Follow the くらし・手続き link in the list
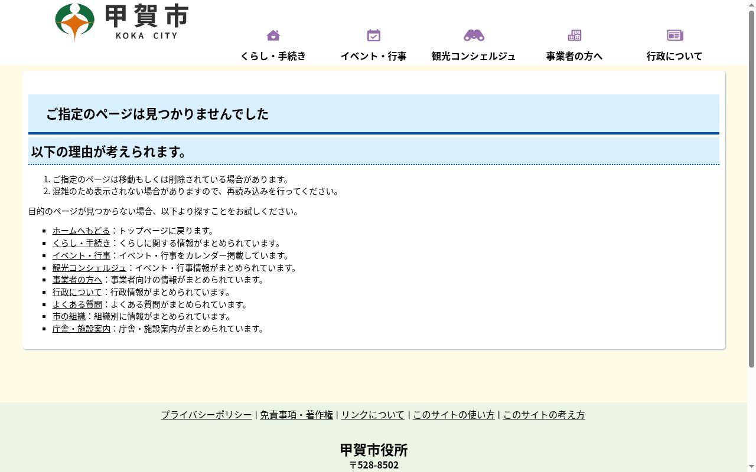The height and width of the screenshot is (472, 756). (82, 243)
